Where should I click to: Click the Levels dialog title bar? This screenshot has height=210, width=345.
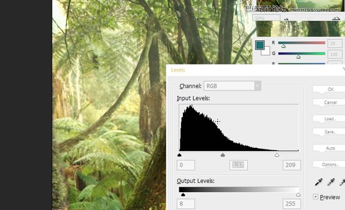pyautogui.click(x=256, y=70)
